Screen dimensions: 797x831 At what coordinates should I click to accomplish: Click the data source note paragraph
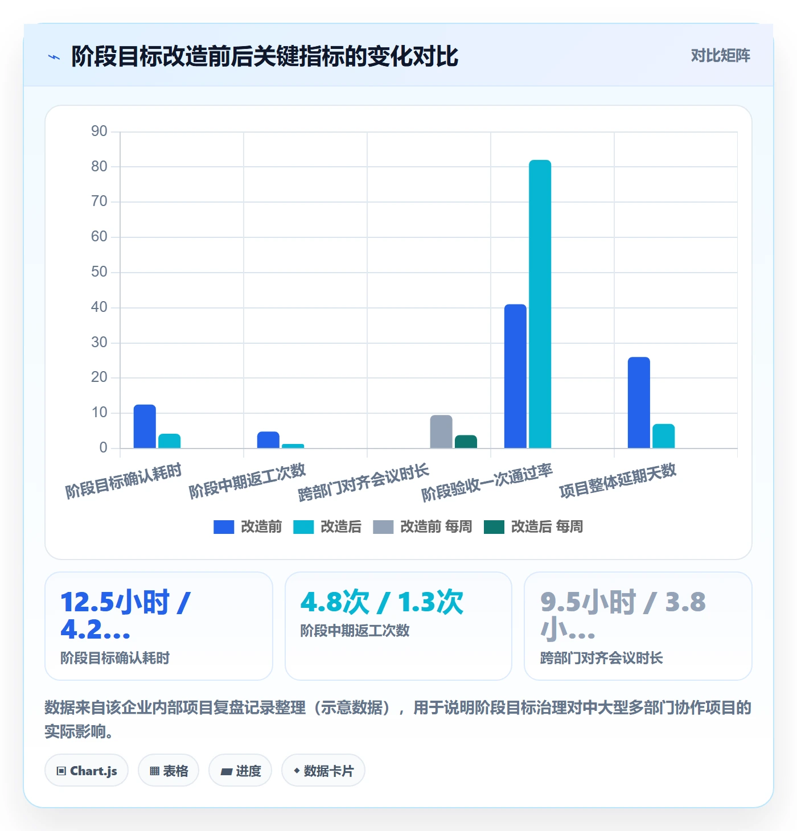click(x=398, y=719)
